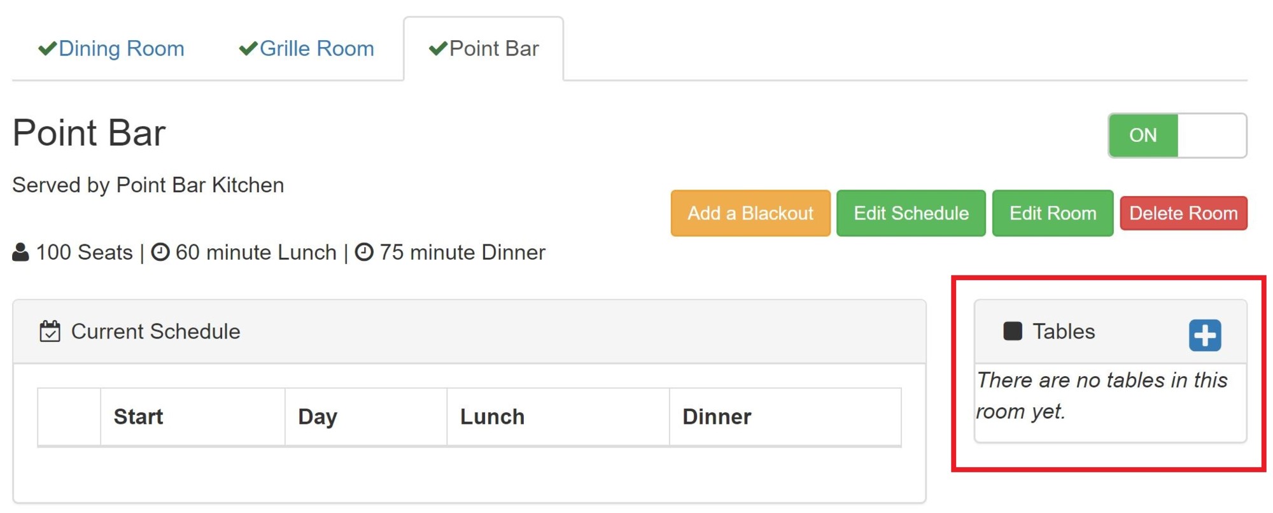Select the Lunch column header
The width and height of the screenshot is (1273, 513).
492,417
